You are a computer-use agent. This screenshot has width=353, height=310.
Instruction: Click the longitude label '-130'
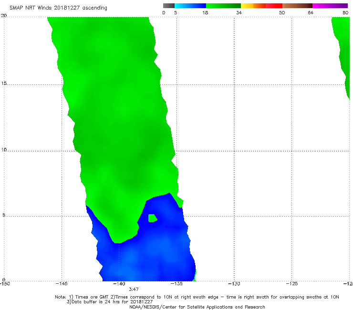[234, 284]
